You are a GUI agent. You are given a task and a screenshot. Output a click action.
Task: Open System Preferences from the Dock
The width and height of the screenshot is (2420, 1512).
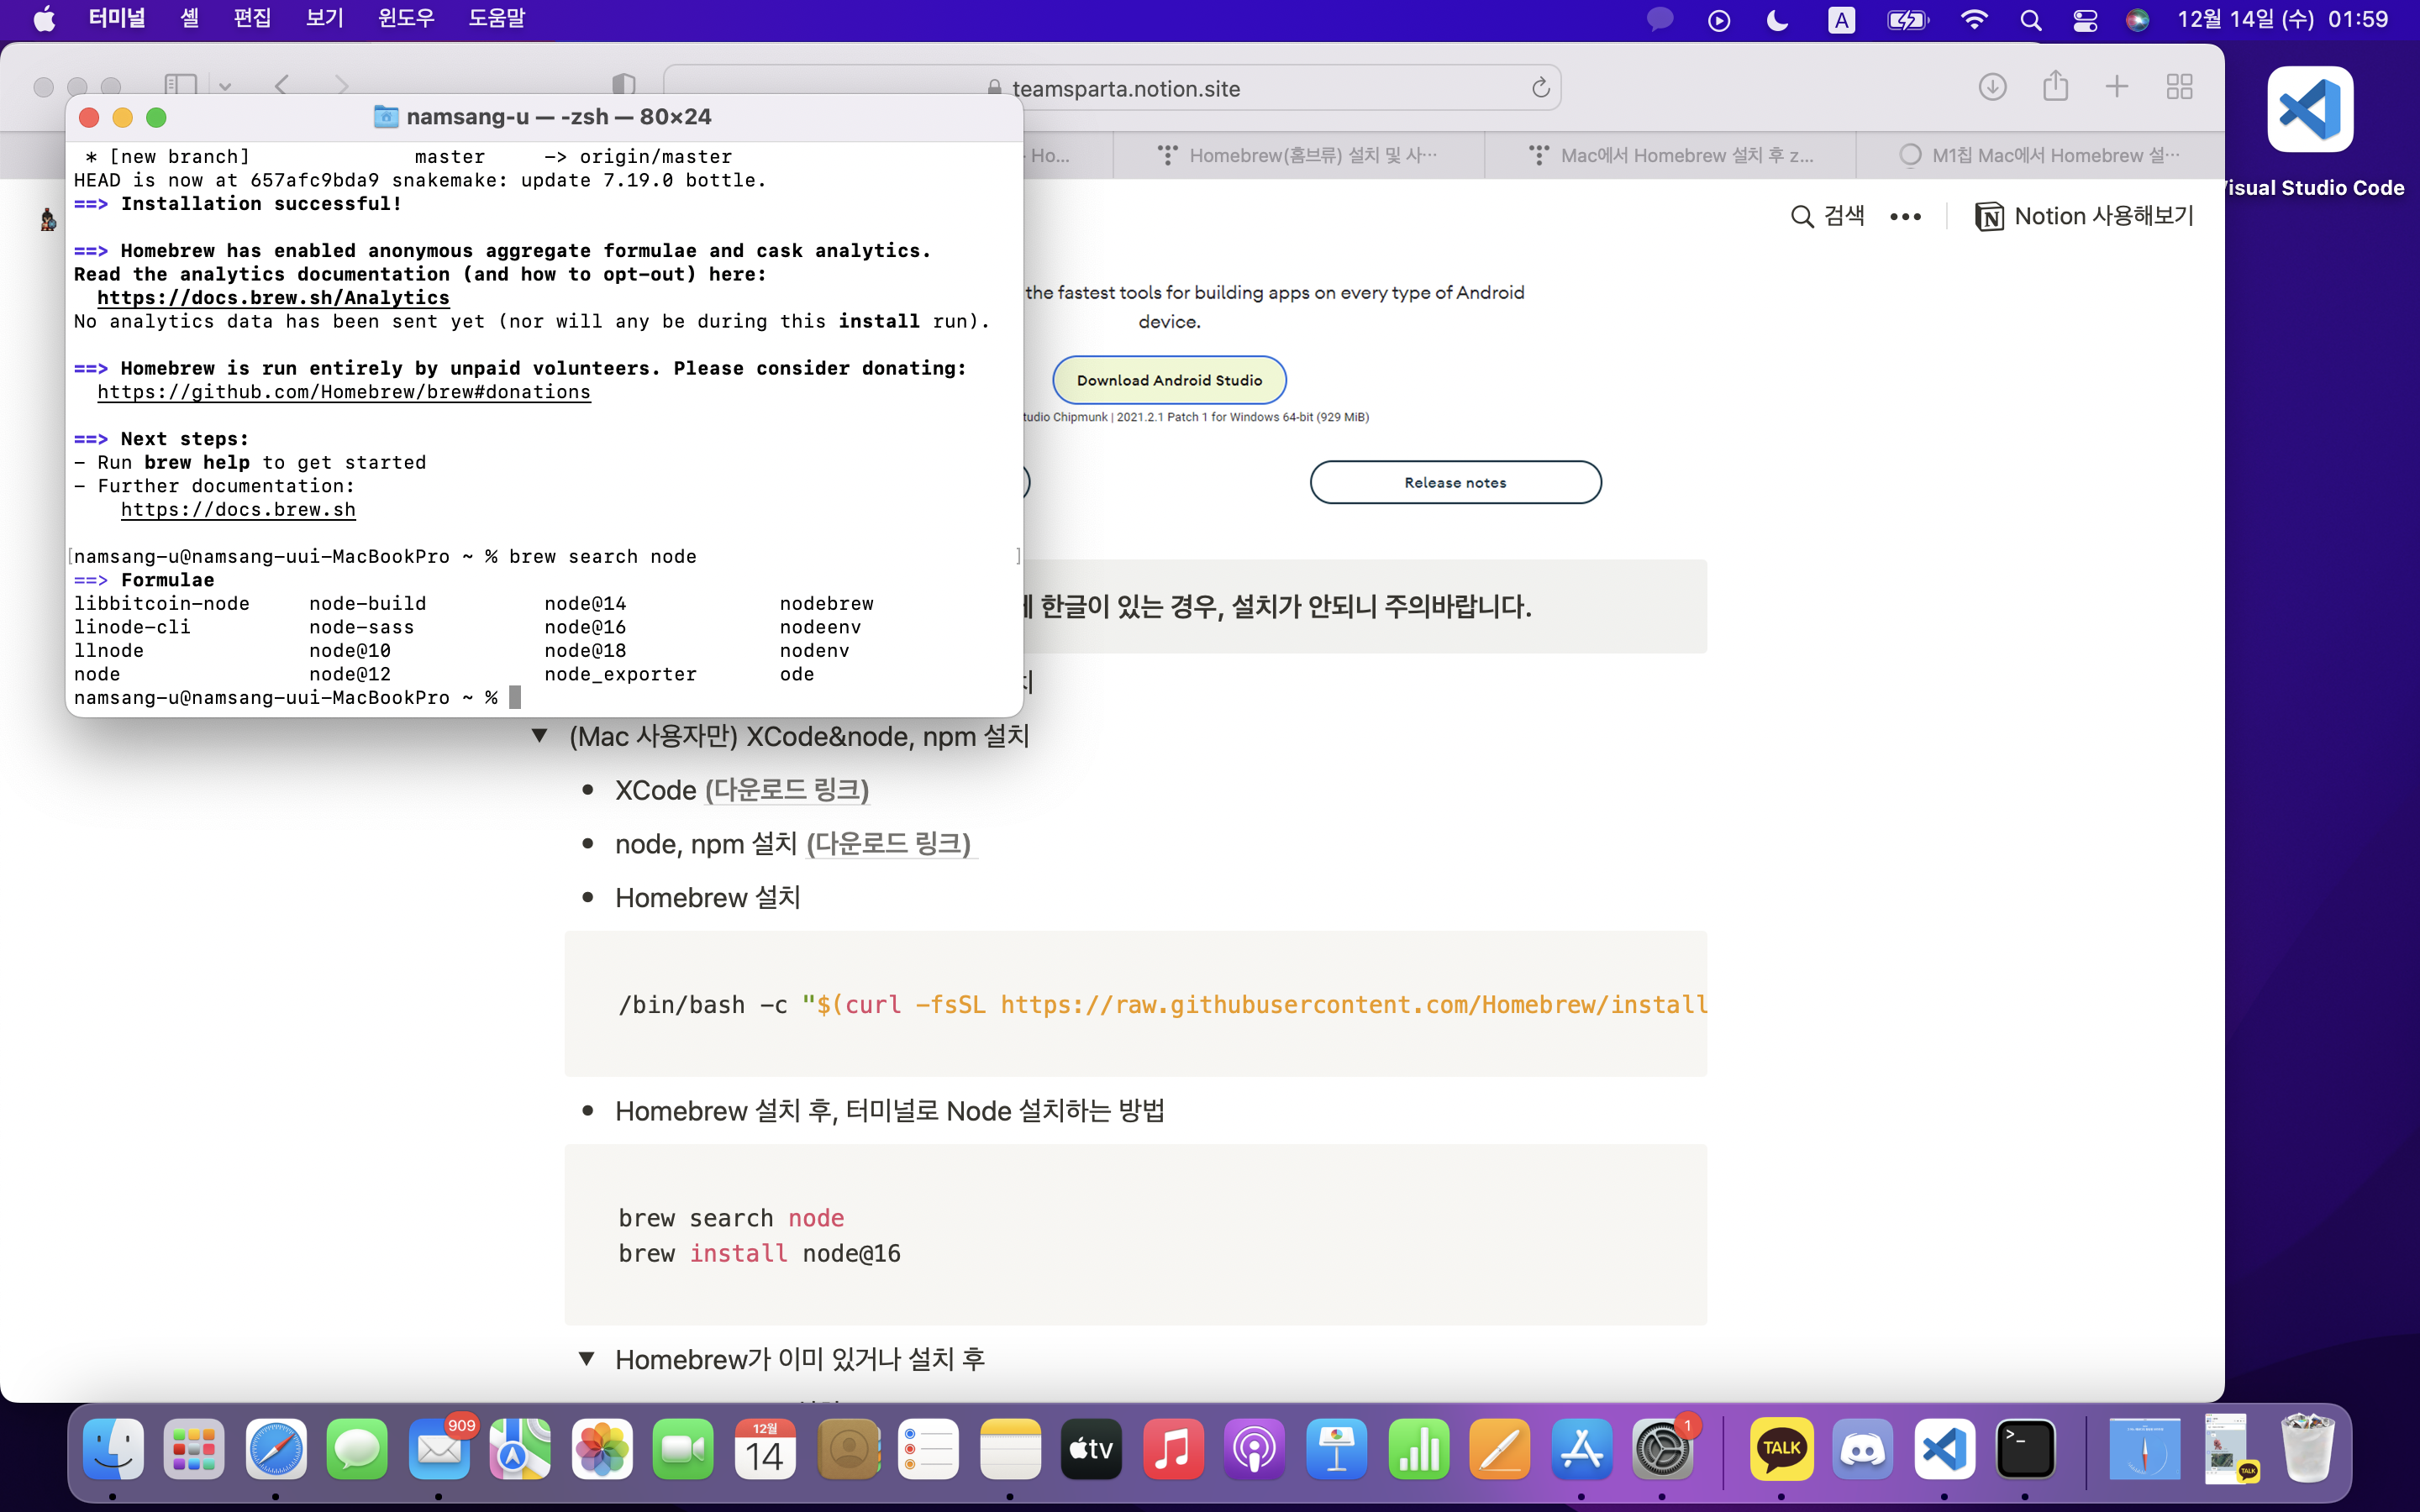click(x=1662, y=1448)
